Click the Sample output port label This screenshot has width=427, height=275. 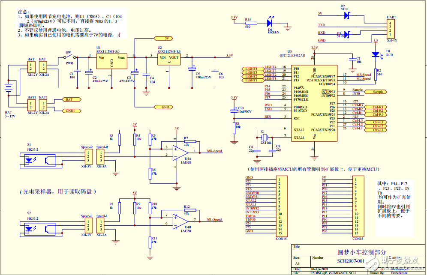(x=378, y=92)
